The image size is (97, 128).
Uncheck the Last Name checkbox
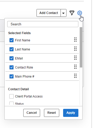tap(11, 49)
